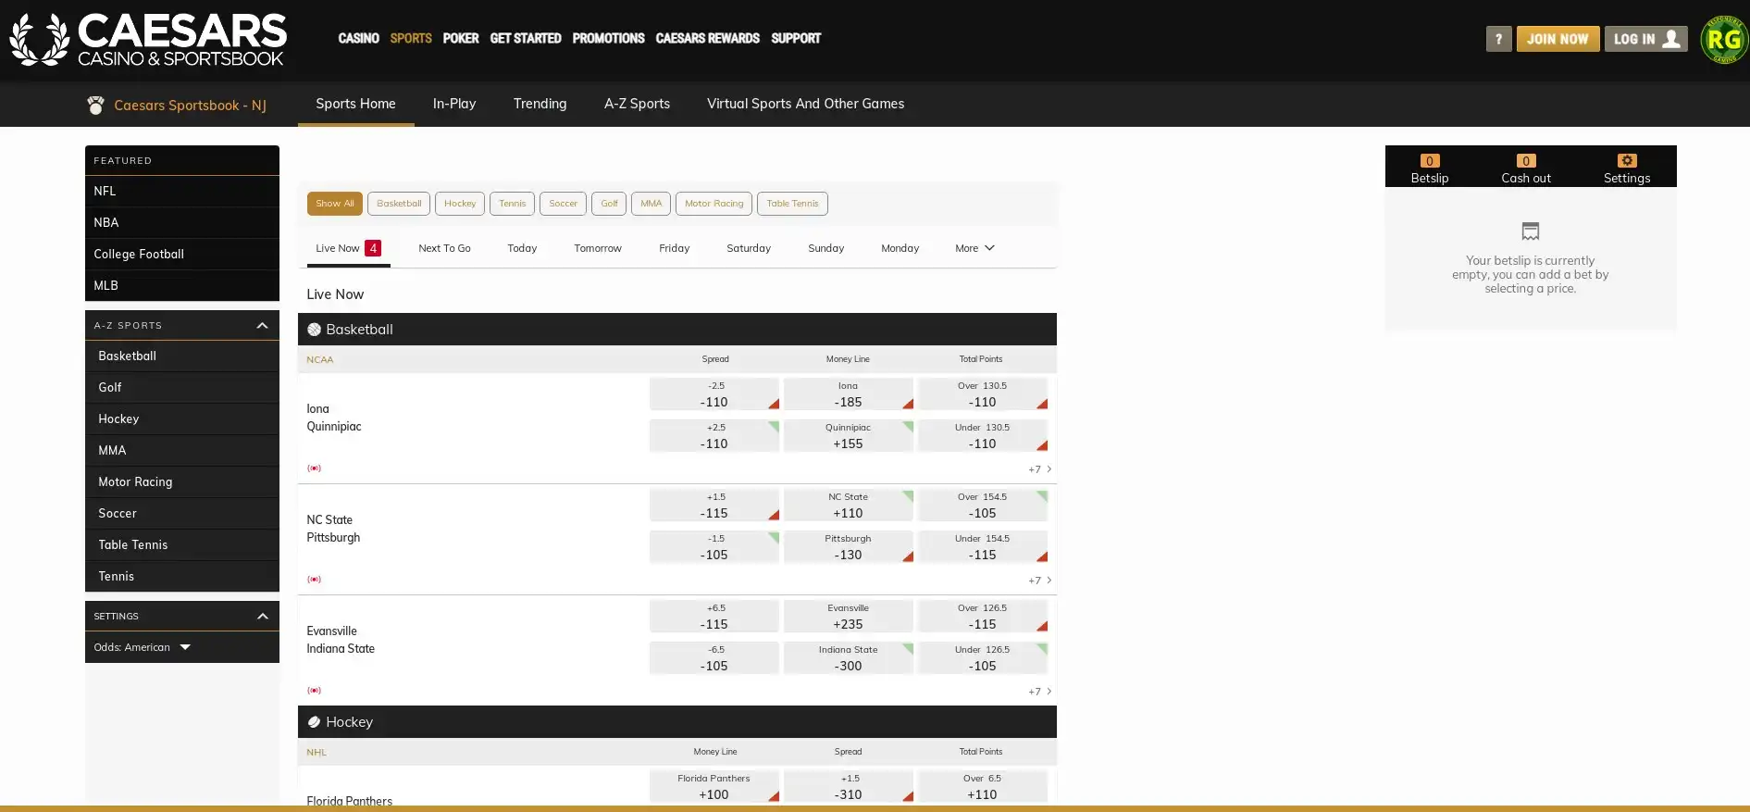Toggle the Show All sport filter
The height and width of the screenshot is (812, 1750).
tap(334, 204)
